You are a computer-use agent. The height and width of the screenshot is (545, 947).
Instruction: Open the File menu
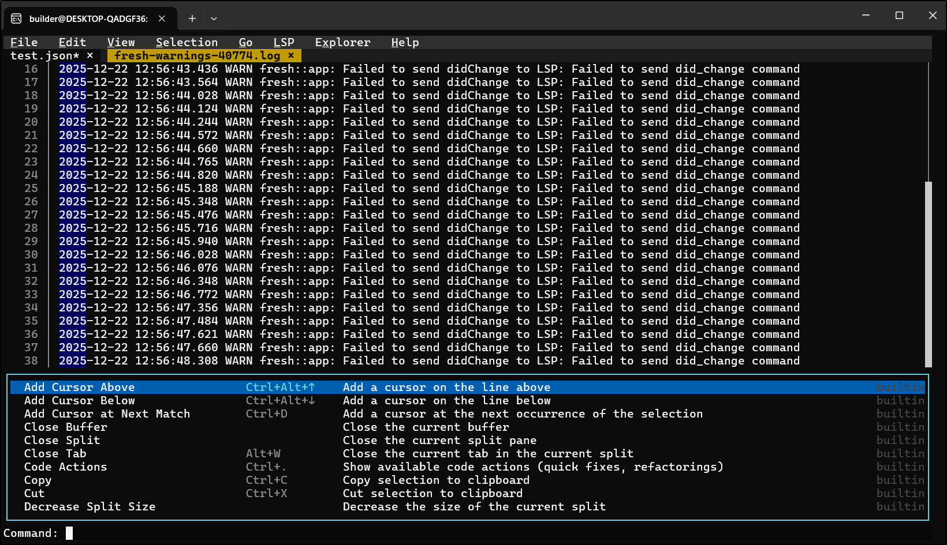tap(24, 42)
